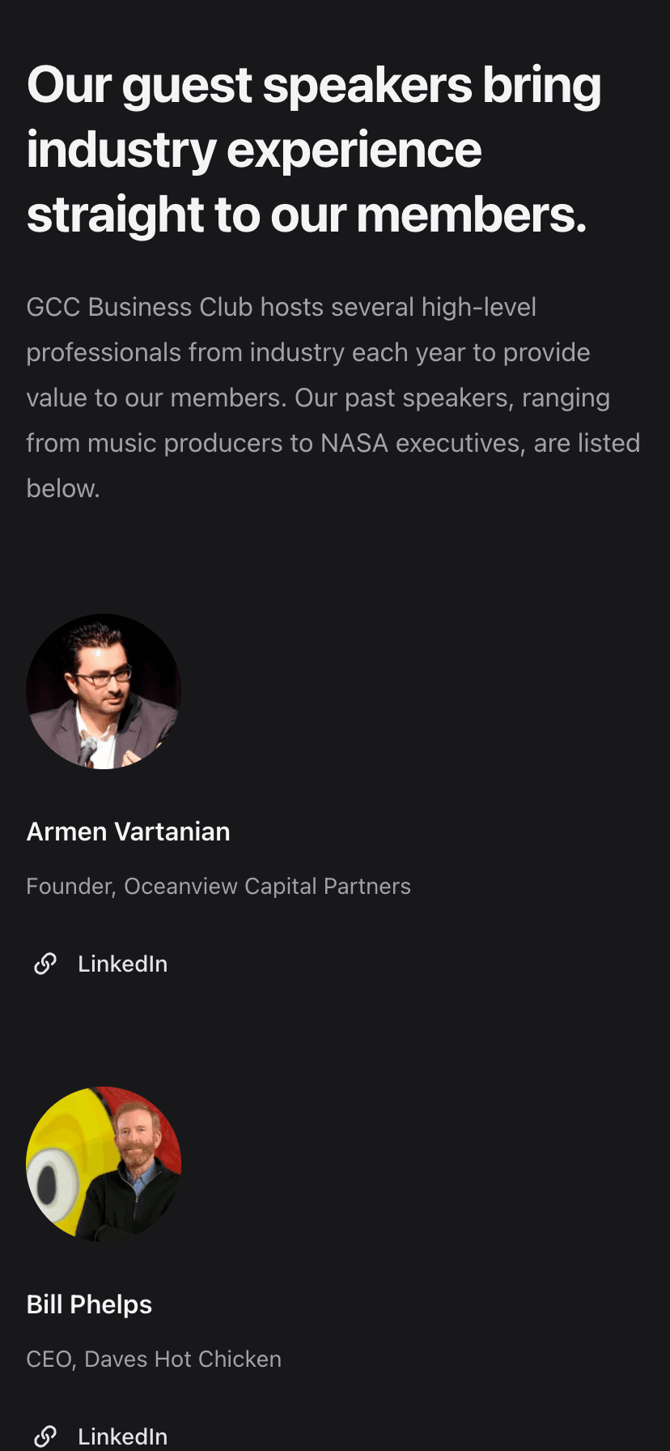Click the chain-link icon under Armen Vartanian

pyautogui.click(x=45, y=964)
